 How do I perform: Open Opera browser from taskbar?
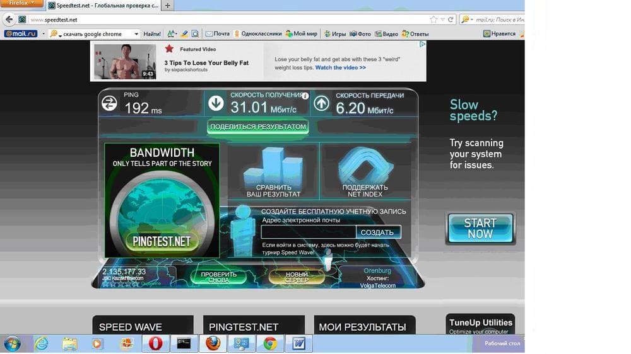155,343
